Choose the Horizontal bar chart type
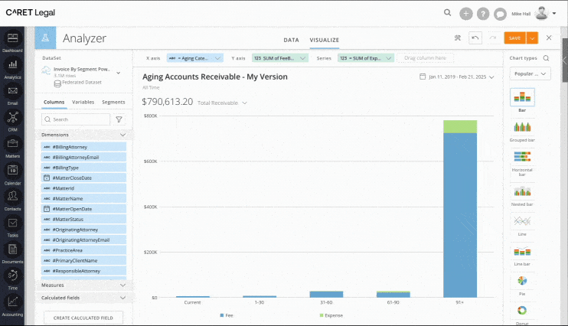 (522, 156)
